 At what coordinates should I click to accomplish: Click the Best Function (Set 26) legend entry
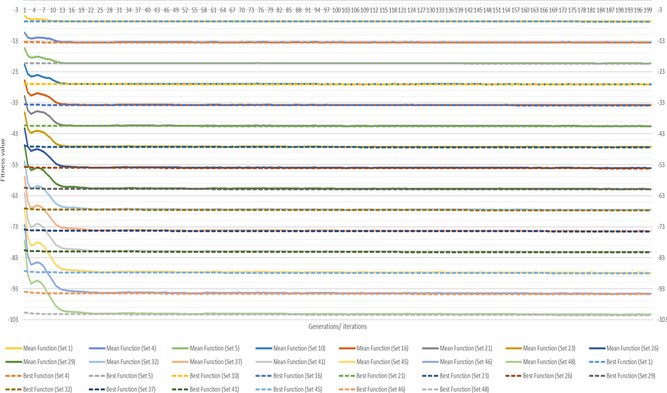(538, 376)
